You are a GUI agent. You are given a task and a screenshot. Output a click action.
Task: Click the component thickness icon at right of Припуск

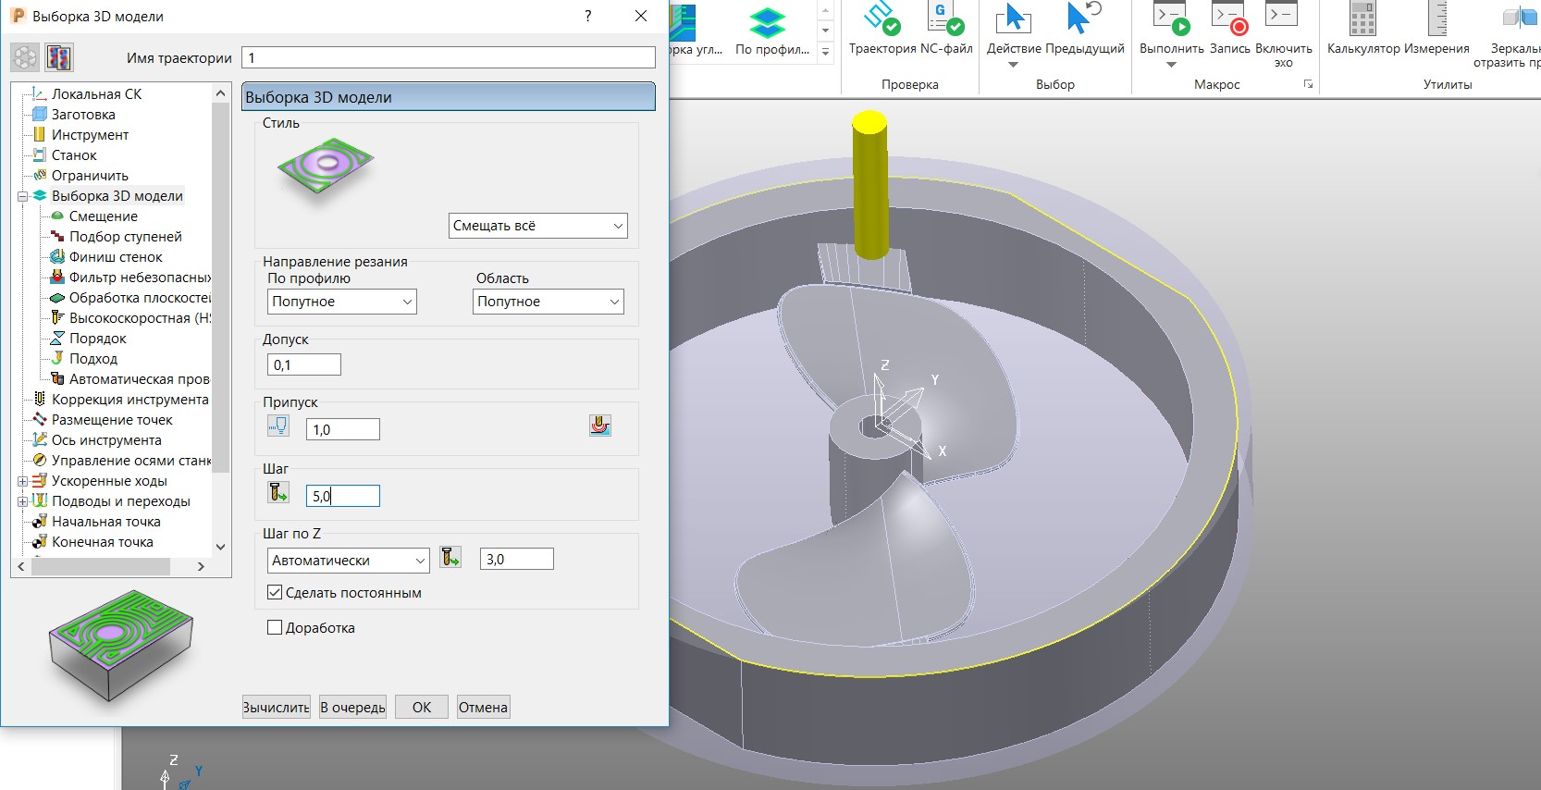pyautogui.click(x=600, y=426)
